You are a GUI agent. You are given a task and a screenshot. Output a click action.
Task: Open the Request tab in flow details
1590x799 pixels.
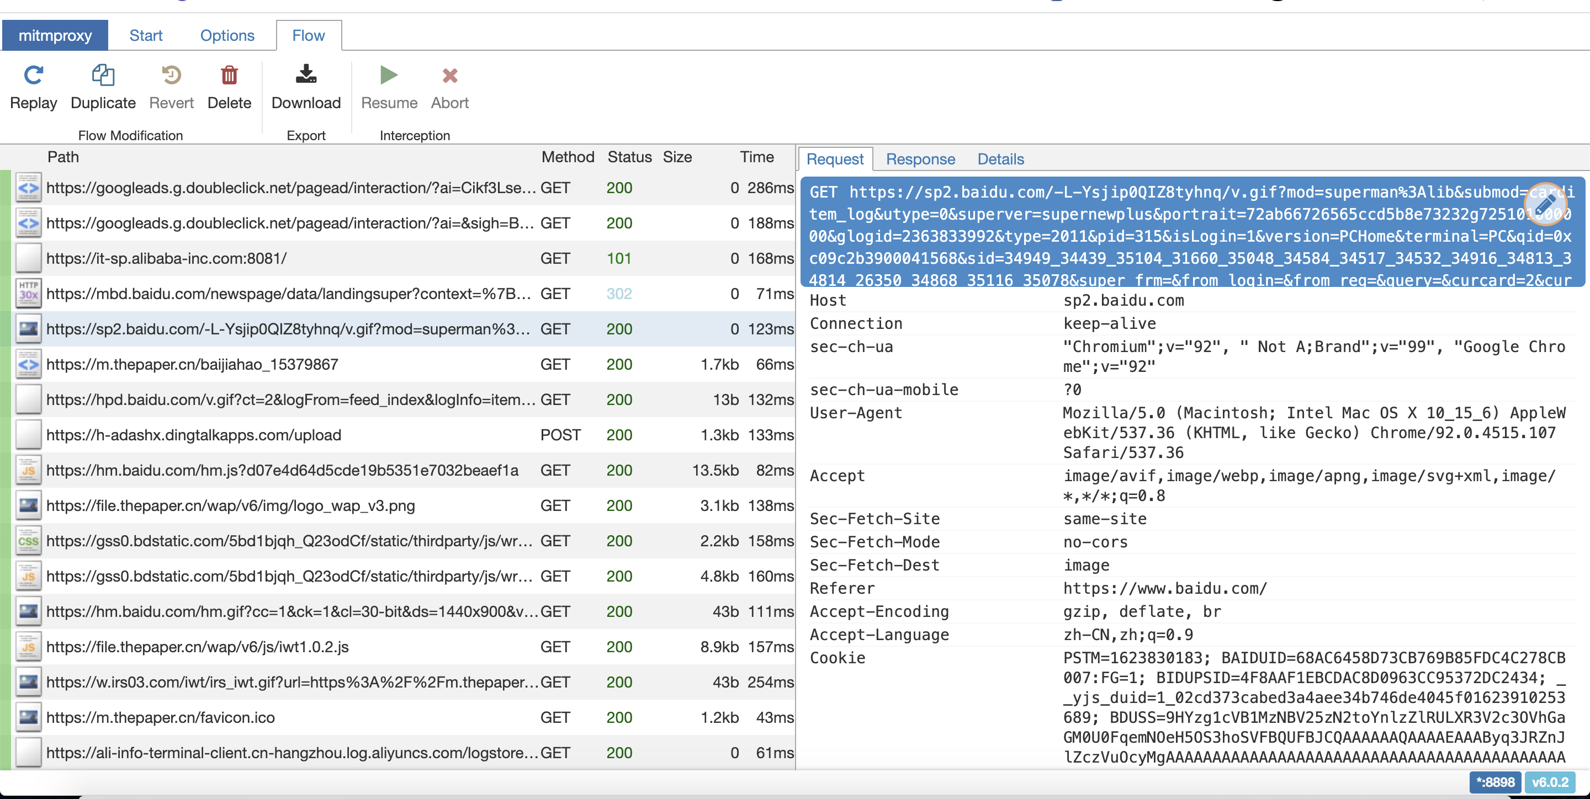(835, 159)
